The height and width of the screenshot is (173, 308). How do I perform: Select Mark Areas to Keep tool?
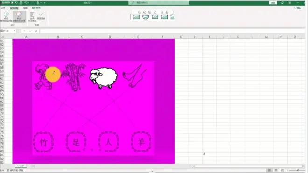click(6, 17)
